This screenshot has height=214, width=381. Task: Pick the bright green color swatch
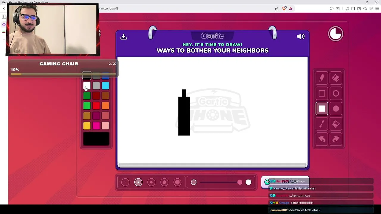(x=87, y=106)
